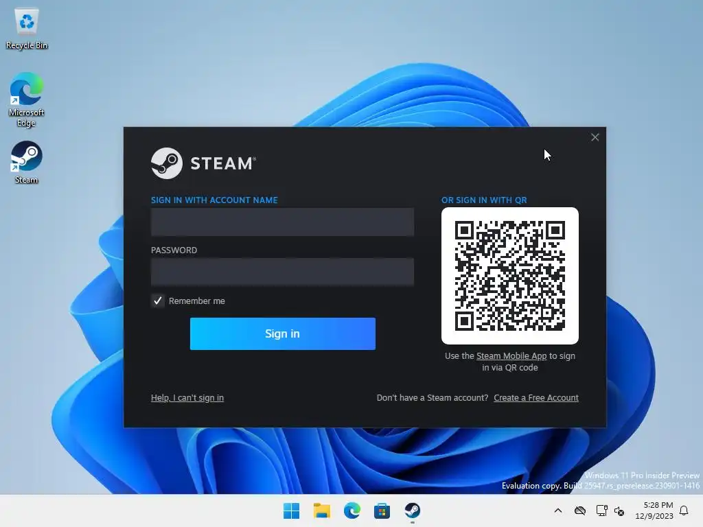Uncheck the Remember me checkbox

158,301
